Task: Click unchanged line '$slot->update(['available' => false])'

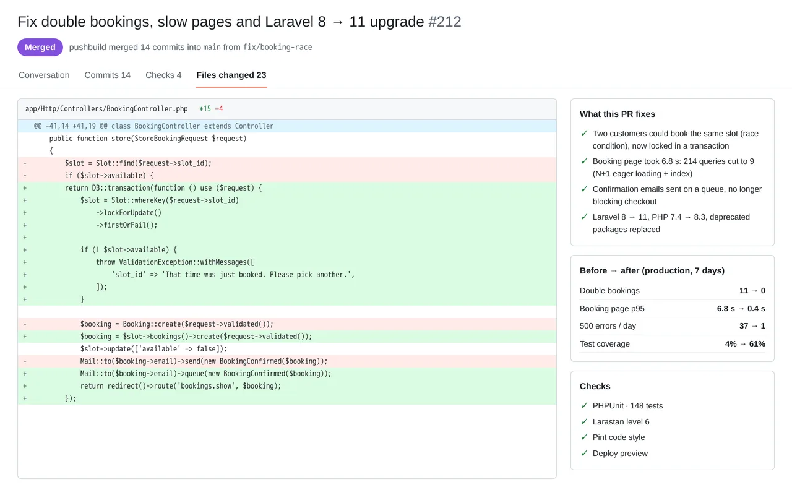Action: tap(287, 349)
